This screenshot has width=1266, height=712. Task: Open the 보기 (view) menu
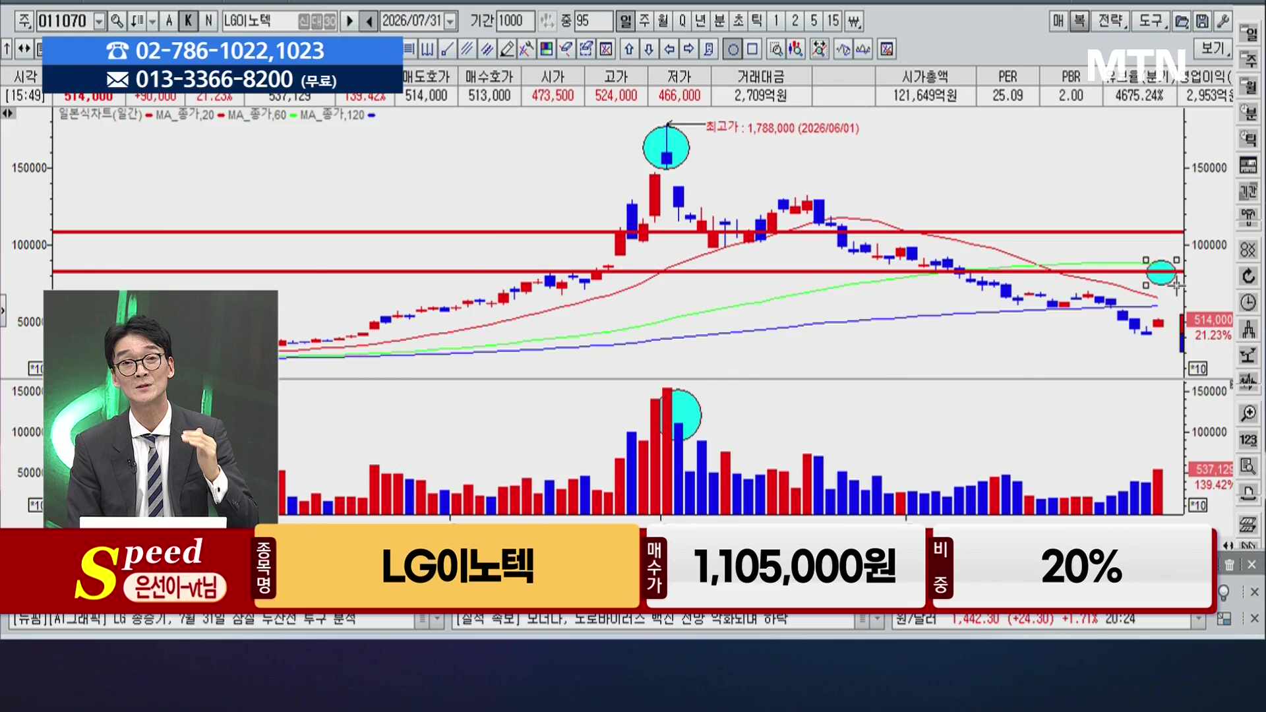point(1213,48)
